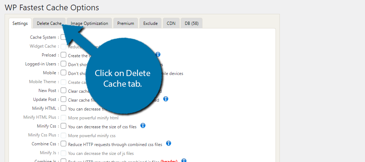Open the DB (58) tab

point(191,23)
